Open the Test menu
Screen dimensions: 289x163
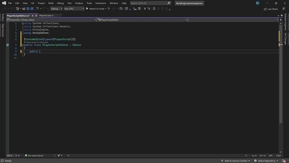(70, 3)
